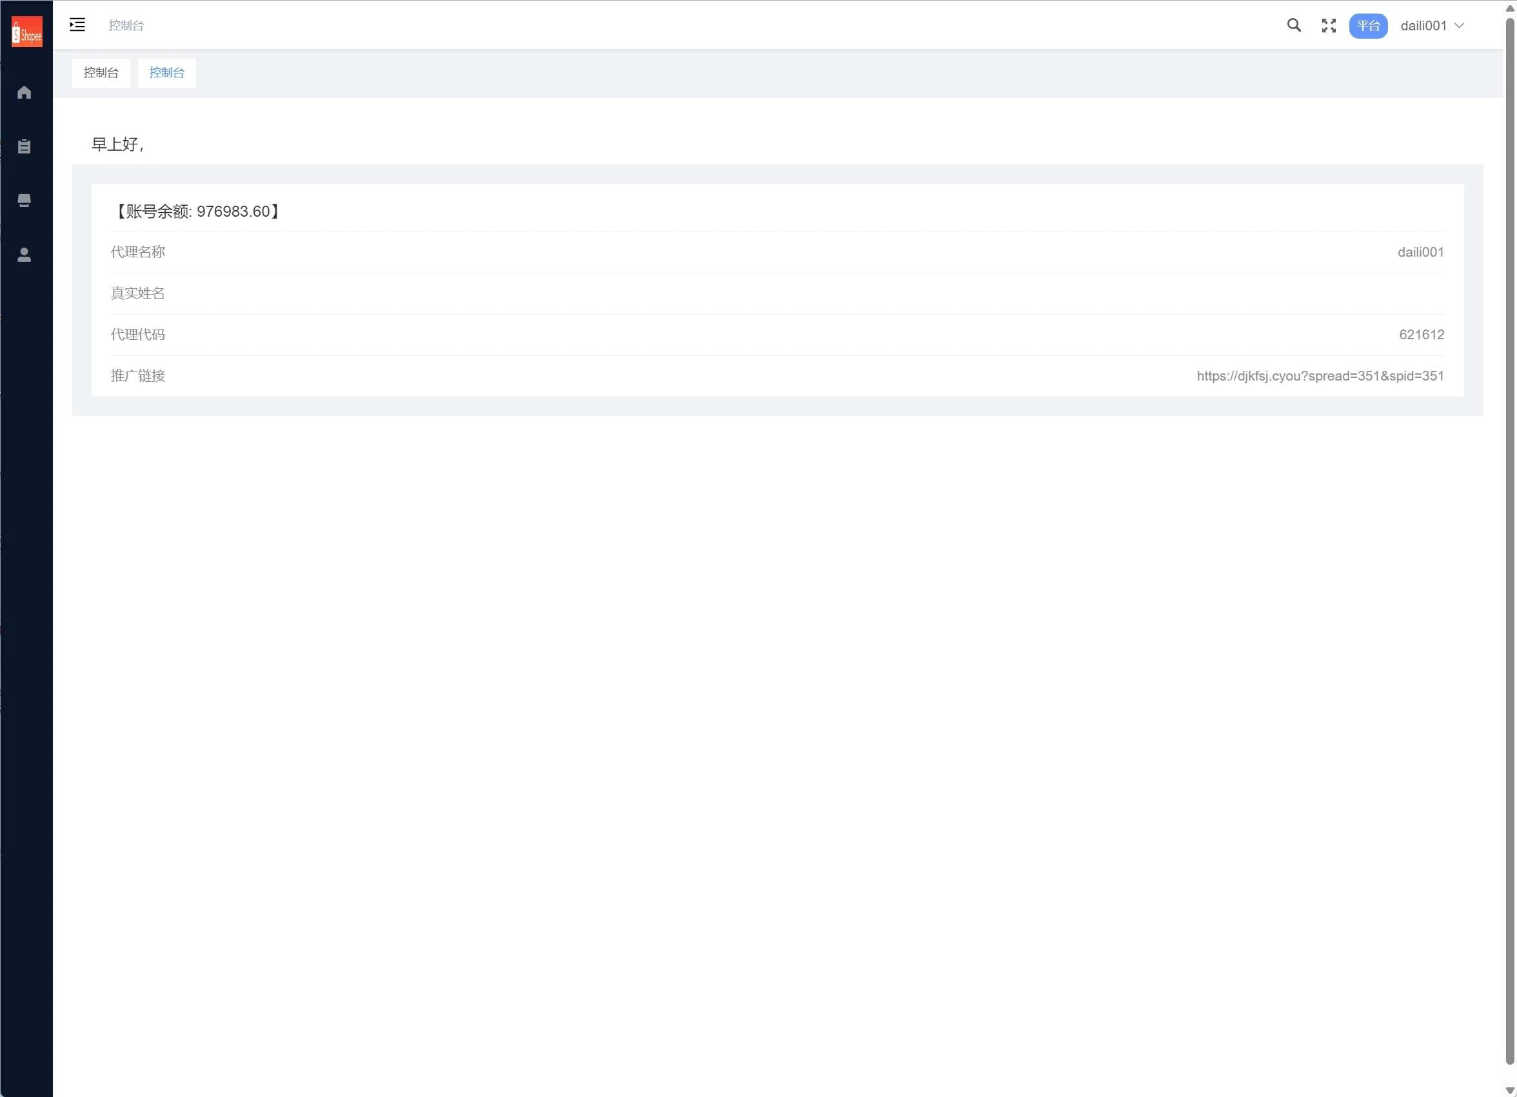Click the Shopee logo in sidebar

tap(26, 32)
